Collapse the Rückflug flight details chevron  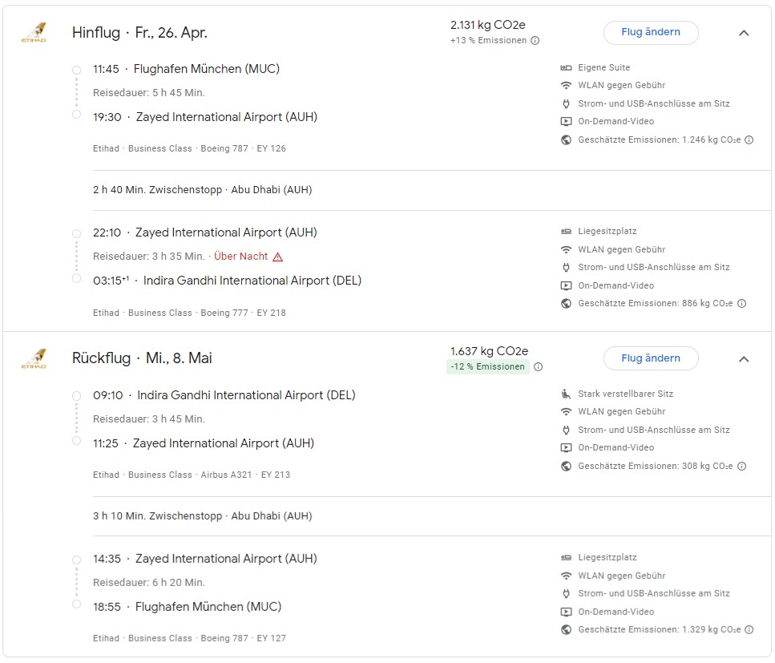pos(744,358)
